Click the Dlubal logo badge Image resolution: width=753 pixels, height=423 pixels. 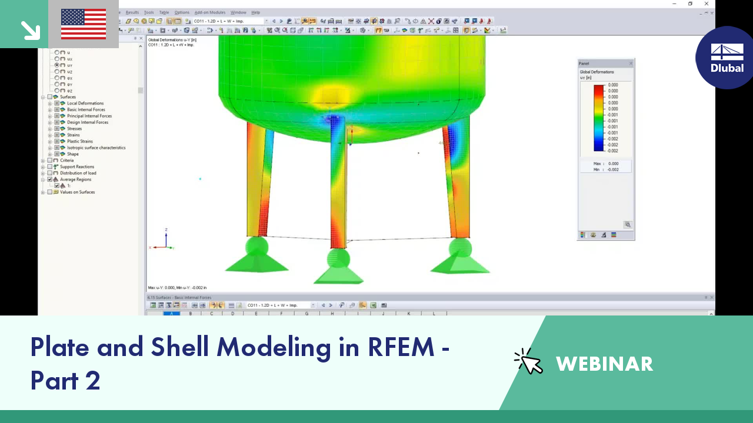726,58
